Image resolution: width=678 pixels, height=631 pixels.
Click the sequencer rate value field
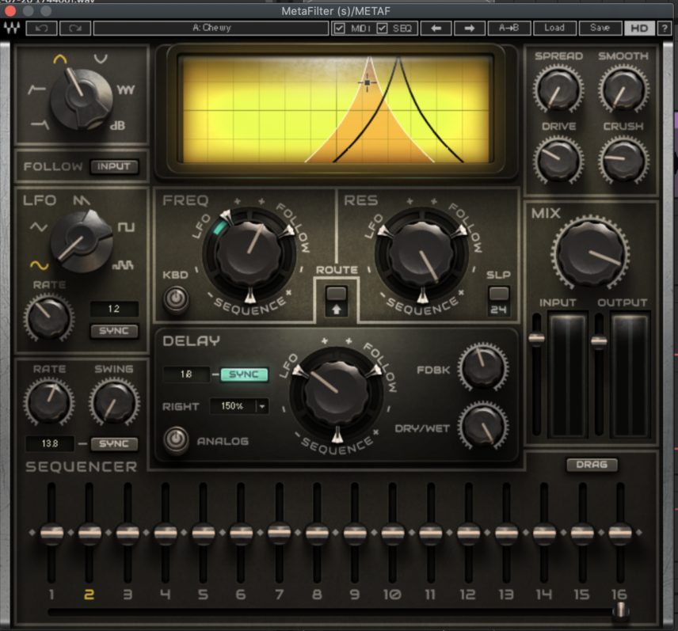coord(50,443)
